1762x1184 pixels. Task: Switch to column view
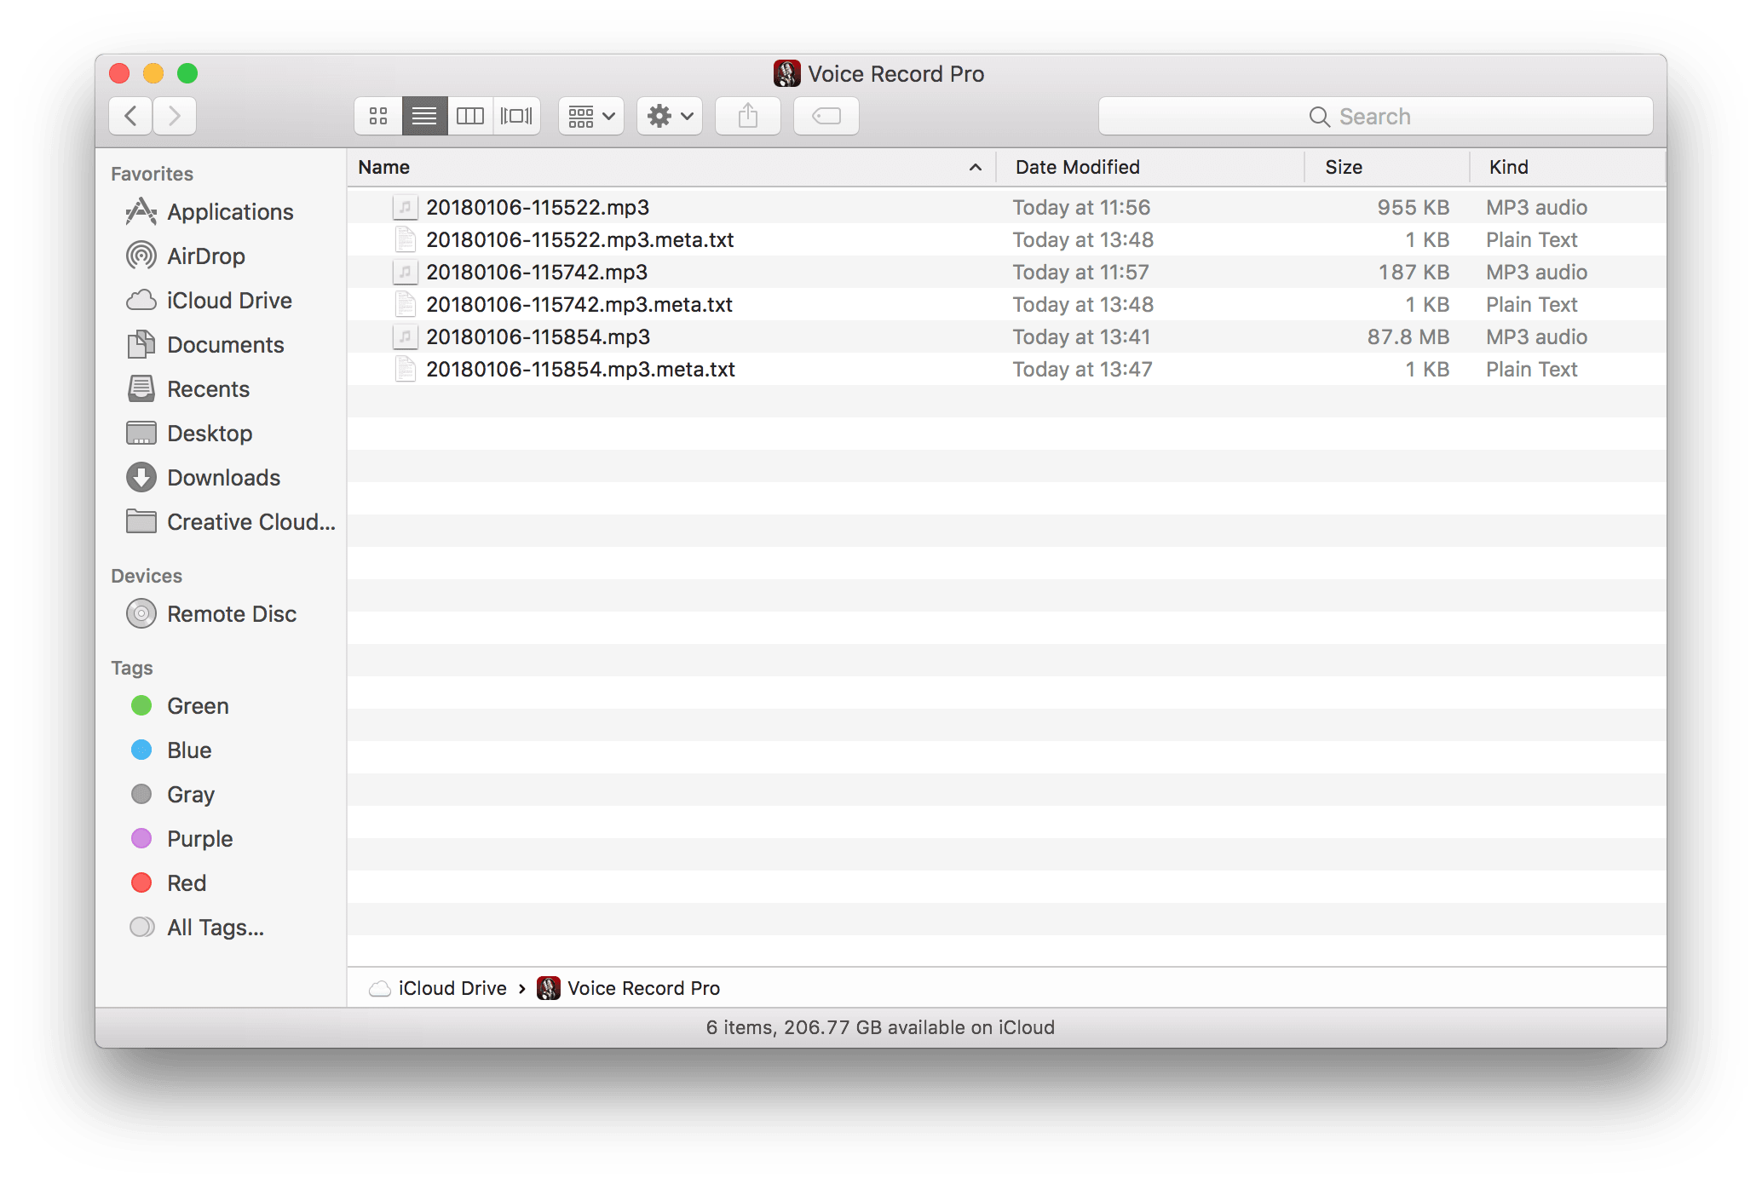click(470, 116)
